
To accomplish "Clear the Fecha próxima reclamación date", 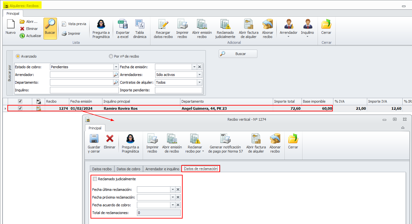I will (178, 197).
